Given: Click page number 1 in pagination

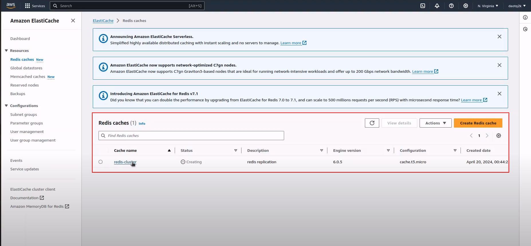Looking at the screenshot, I should [479, 136].
